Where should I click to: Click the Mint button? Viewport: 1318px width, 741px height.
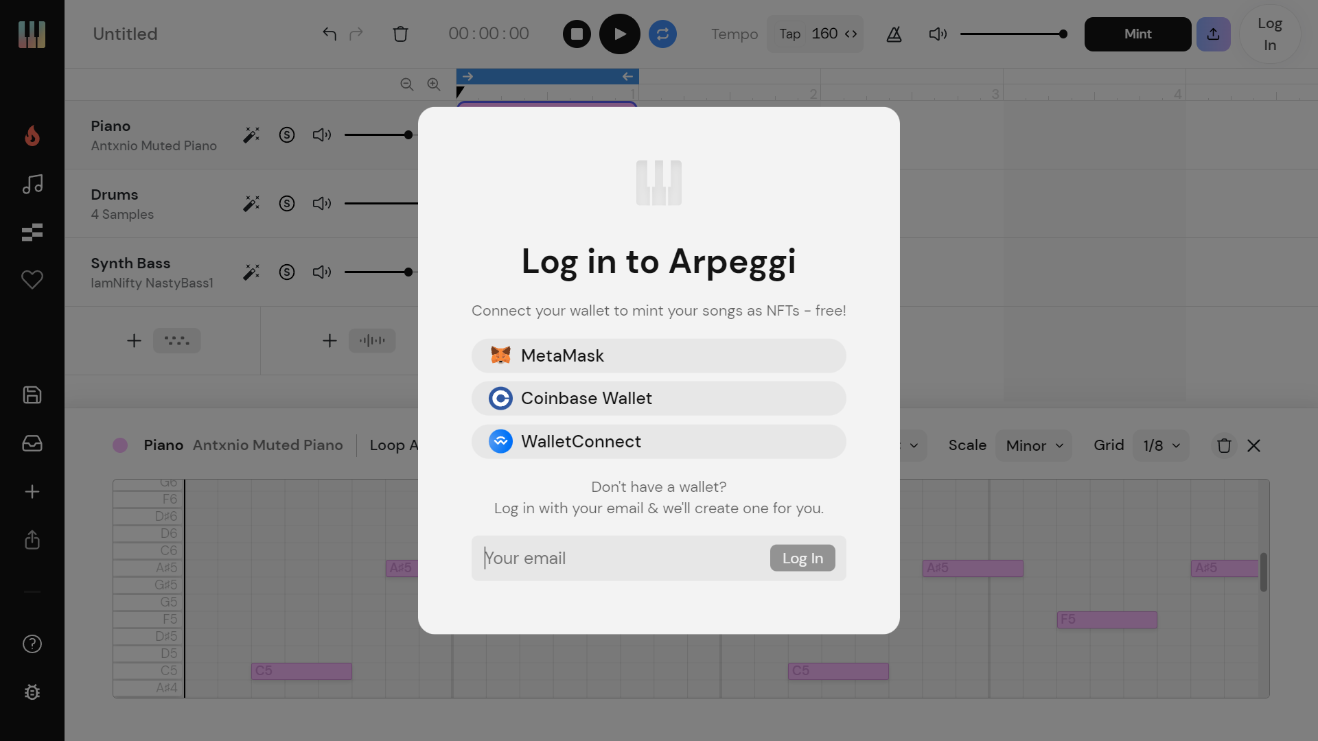click(1137, 34)
